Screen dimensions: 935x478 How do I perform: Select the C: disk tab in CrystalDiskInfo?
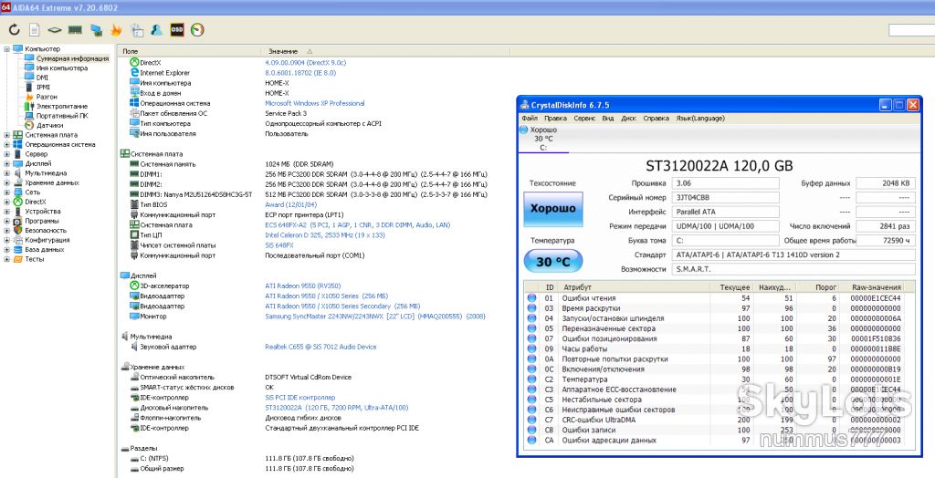click(543, 139)
